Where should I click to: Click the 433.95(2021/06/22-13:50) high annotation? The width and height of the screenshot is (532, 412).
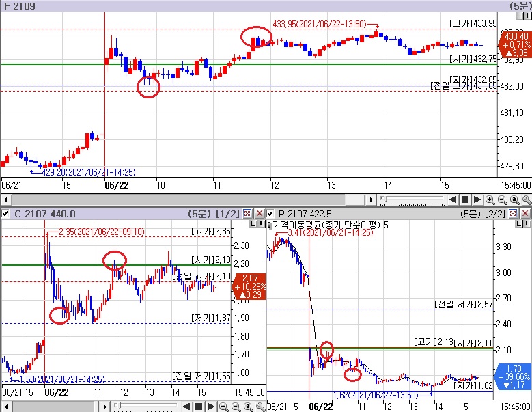tap(320, 24)
